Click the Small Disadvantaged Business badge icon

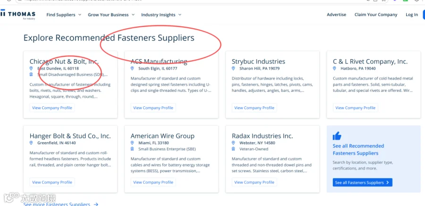click(31, 74)
